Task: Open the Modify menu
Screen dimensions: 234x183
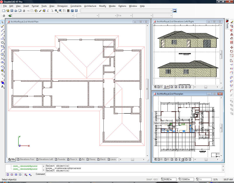Action: pyautogui.click(x=103, y=6)
